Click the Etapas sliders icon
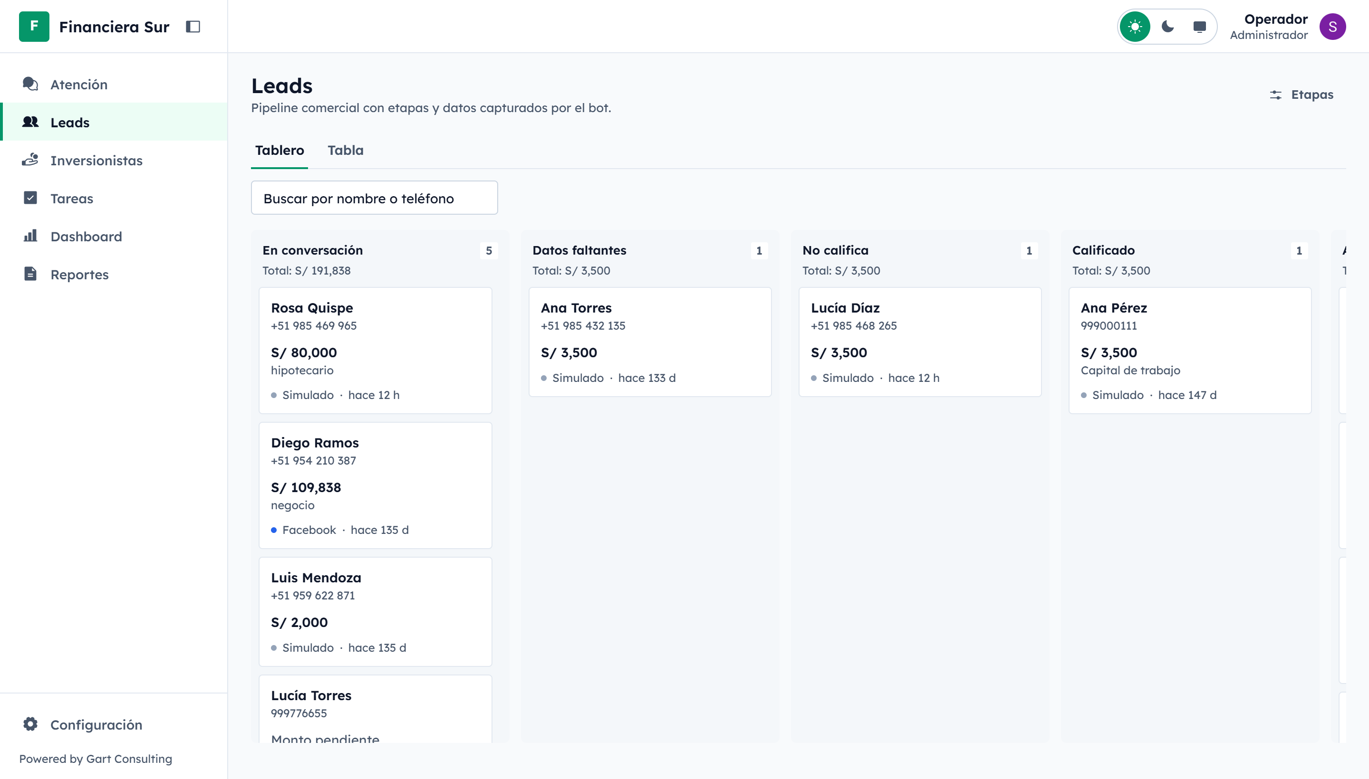 [1276, 95]
